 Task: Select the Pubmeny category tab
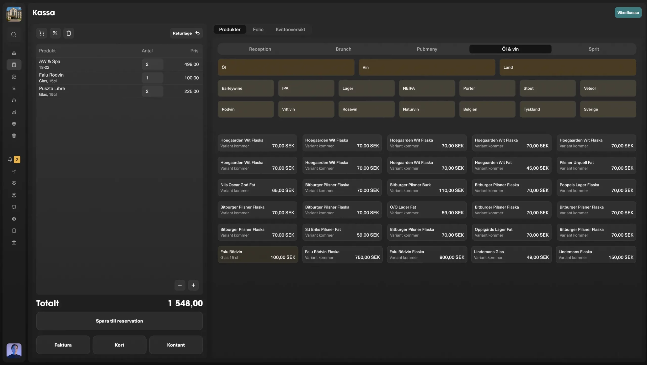[427, 49]
